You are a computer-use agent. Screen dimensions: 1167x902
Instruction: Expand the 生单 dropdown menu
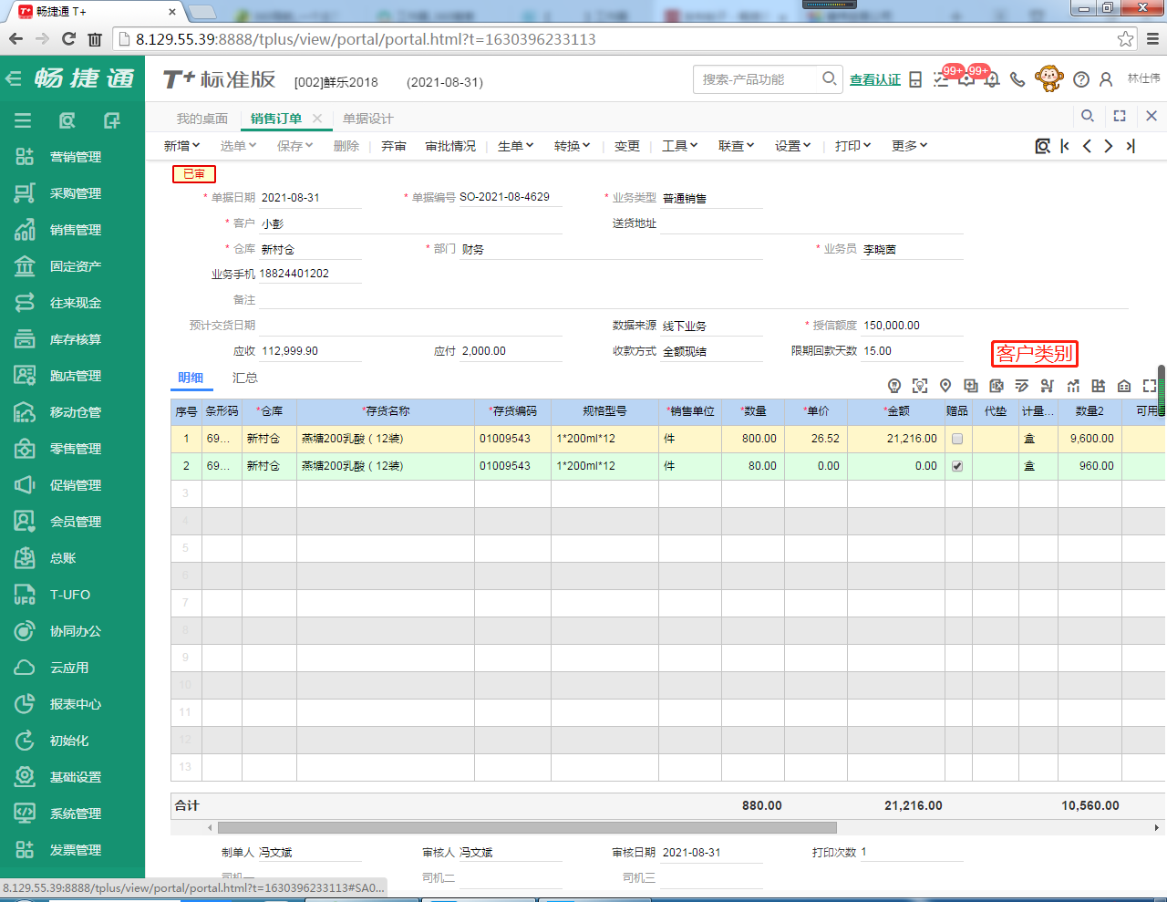point(515,146)
